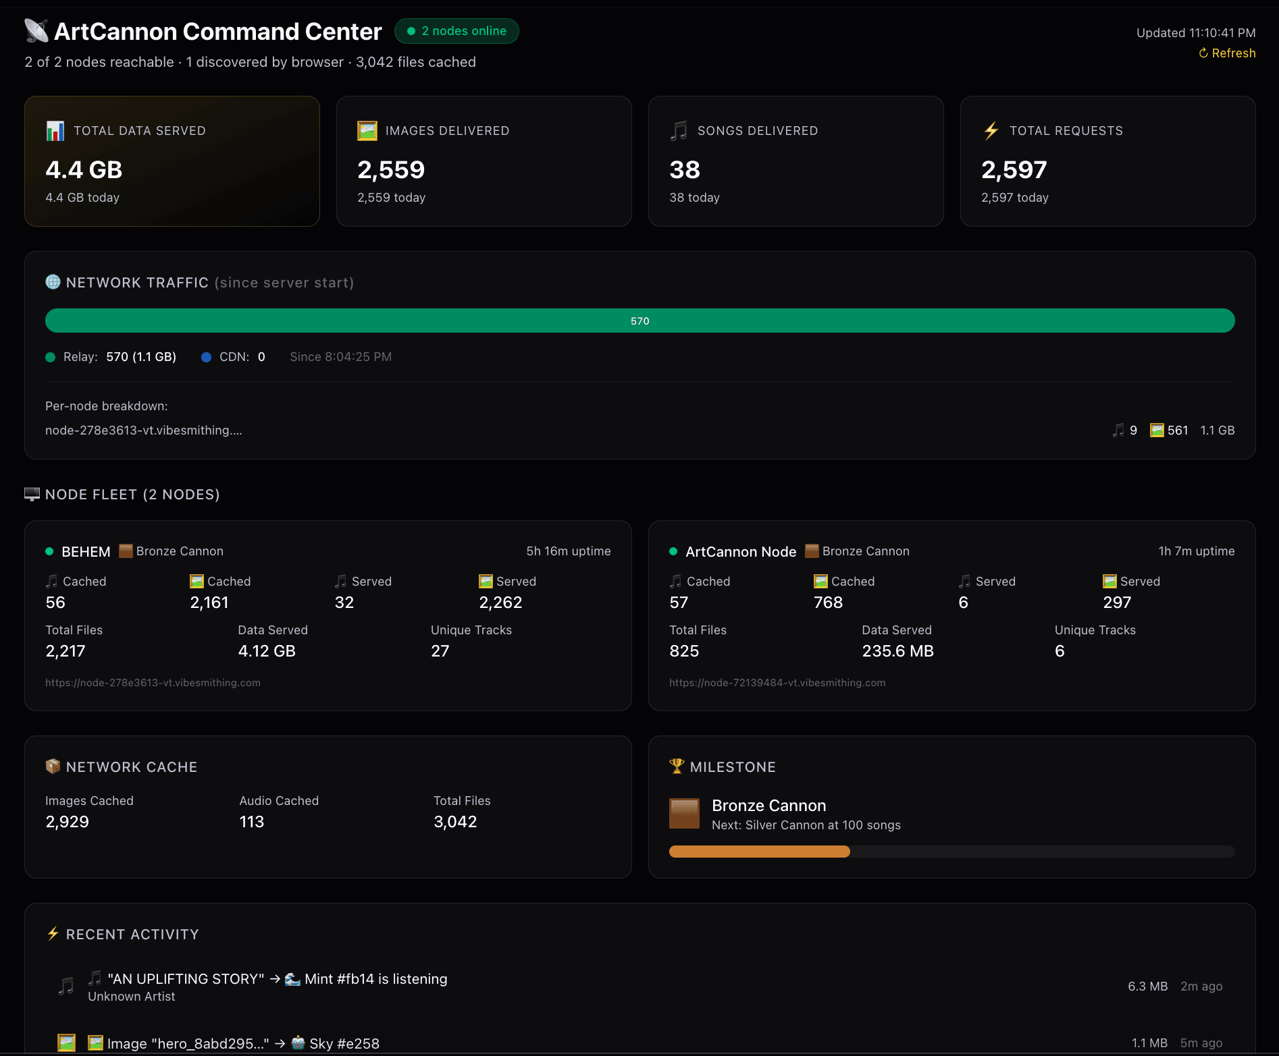The image size is (1279, 1056).
Task: Click the framed picture icon on Images Delivered
Action: point(367,131)
